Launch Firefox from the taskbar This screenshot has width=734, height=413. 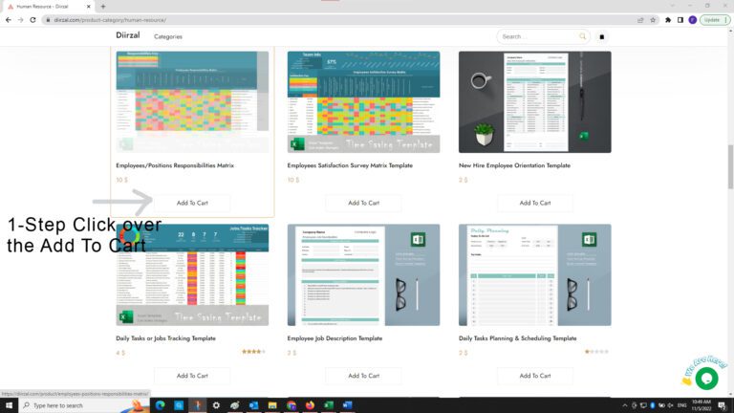pos(310,405)
